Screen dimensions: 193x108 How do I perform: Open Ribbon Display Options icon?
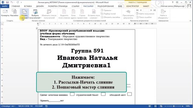[x=177, y=2]
